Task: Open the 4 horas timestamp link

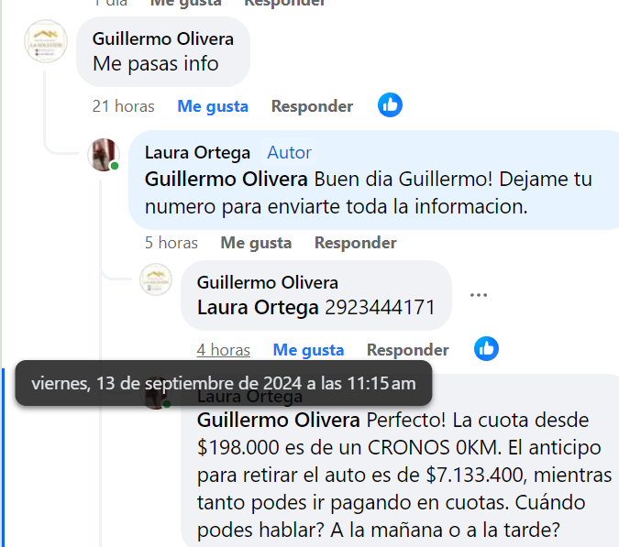Action: pyautogui.click(x=224, y=350)
